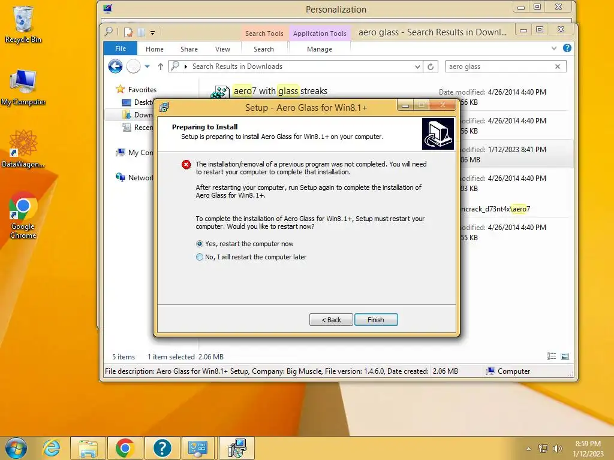Open the clock showing 8:59 PM

coord(588,449)
